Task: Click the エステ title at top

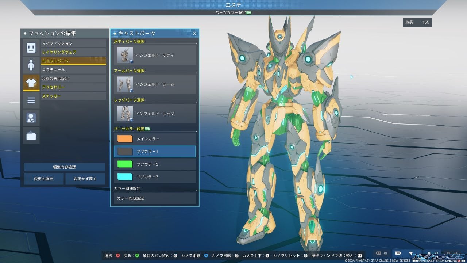Action: coord(233,4)
